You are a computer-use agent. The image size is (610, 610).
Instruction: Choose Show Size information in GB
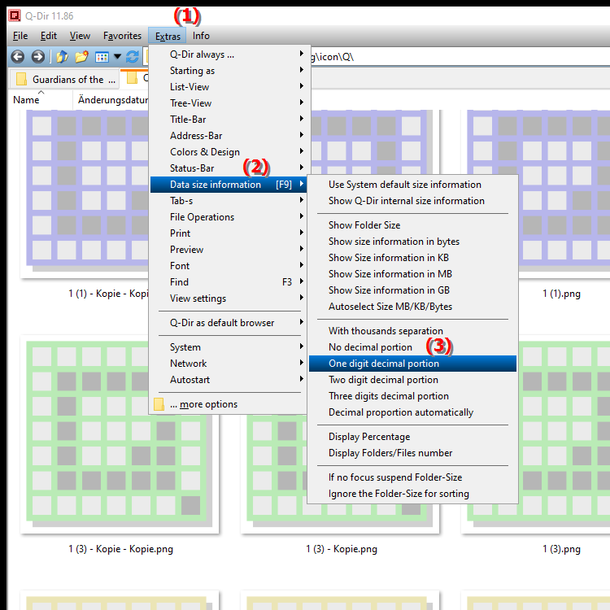tap(412, 290)
